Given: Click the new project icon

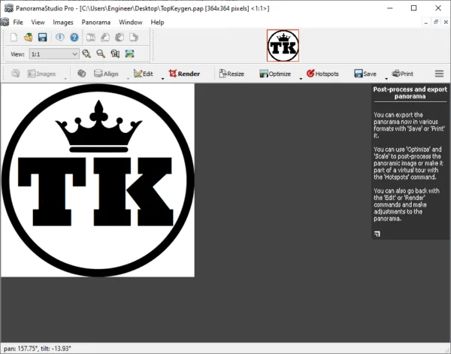Looking at the screenshot, I should coord(14,38).
